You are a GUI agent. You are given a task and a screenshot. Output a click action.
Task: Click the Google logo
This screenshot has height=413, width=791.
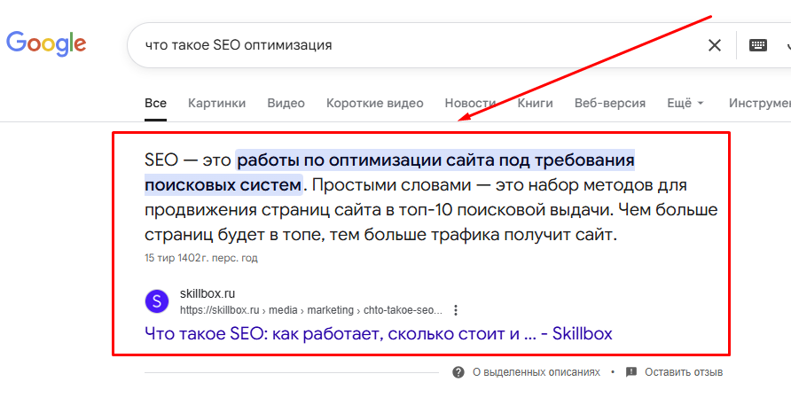tap(46, 44)
